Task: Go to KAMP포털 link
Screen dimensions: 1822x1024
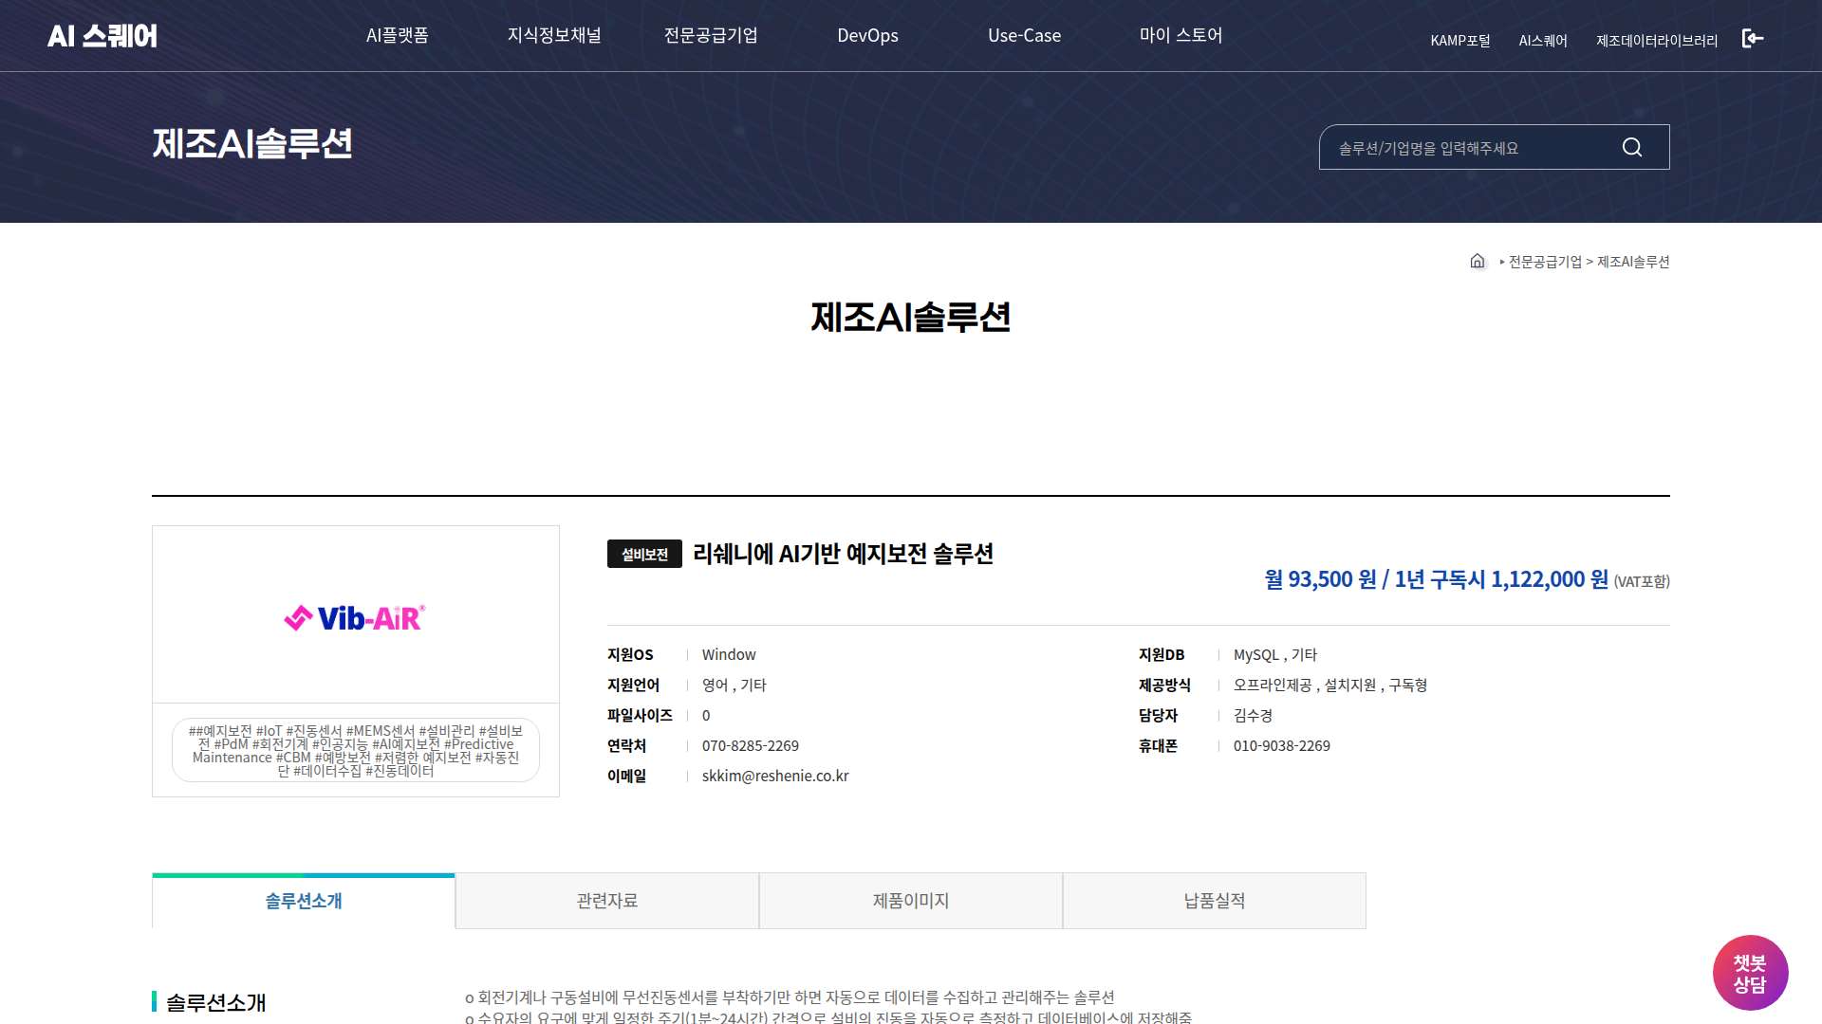Action: (x=1460, y=41)
